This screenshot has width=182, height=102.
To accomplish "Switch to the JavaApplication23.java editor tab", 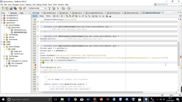I will (96, 13).
